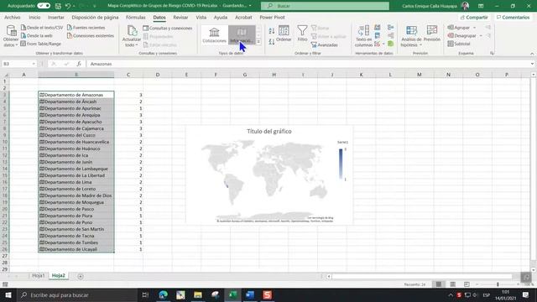The height and width of the screenshot is (302, 537).
Task: Switch to Normal view in status bar
Action: click(x=438, y=284)
